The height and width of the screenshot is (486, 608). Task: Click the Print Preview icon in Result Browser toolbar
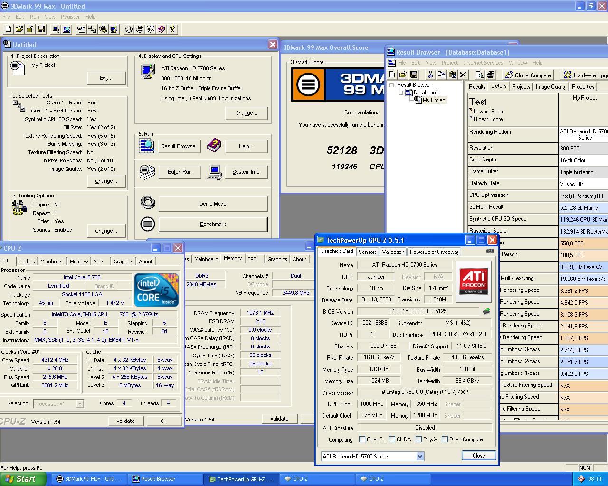pos(479,75)
